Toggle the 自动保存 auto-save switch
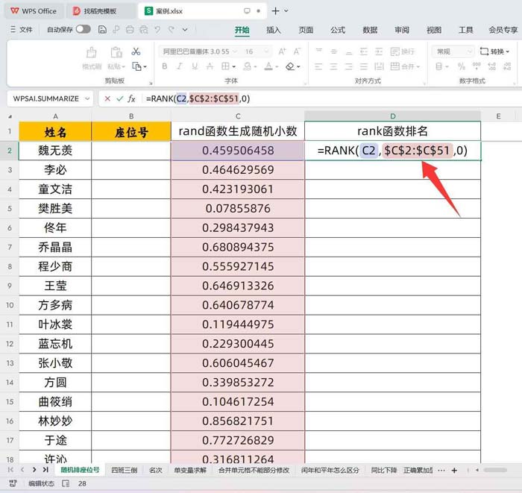The width and height of the screenshot is (522, 493). (84, 29)
